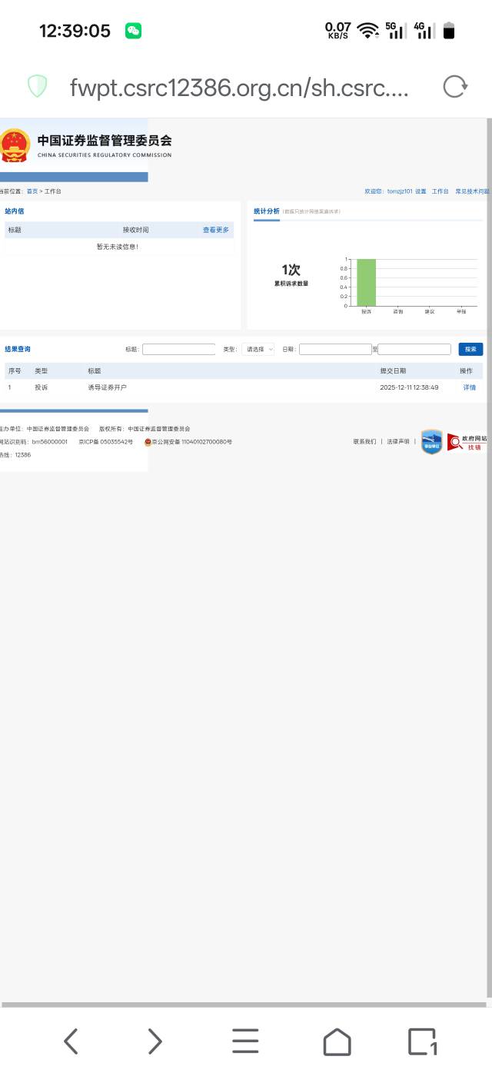
Task: Click the 工作台 link beside 设置
Action: tap(440, 191)
